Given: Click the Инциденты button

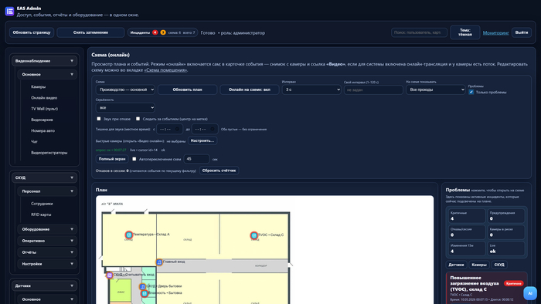Looking at the screenshot, I should [162, 32].
